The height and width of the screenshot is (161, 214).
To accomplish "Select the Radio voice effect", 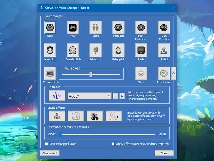I will pos(141,50).
